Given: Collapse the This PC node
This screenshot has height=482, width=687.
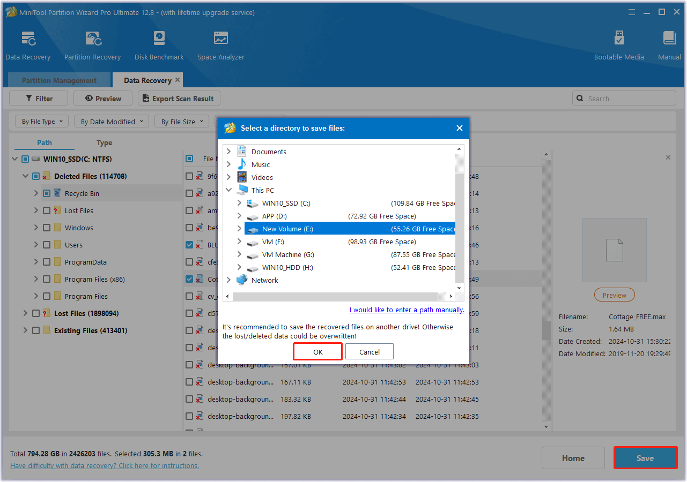Looking at the screenshot, I should tap(229, 190).
